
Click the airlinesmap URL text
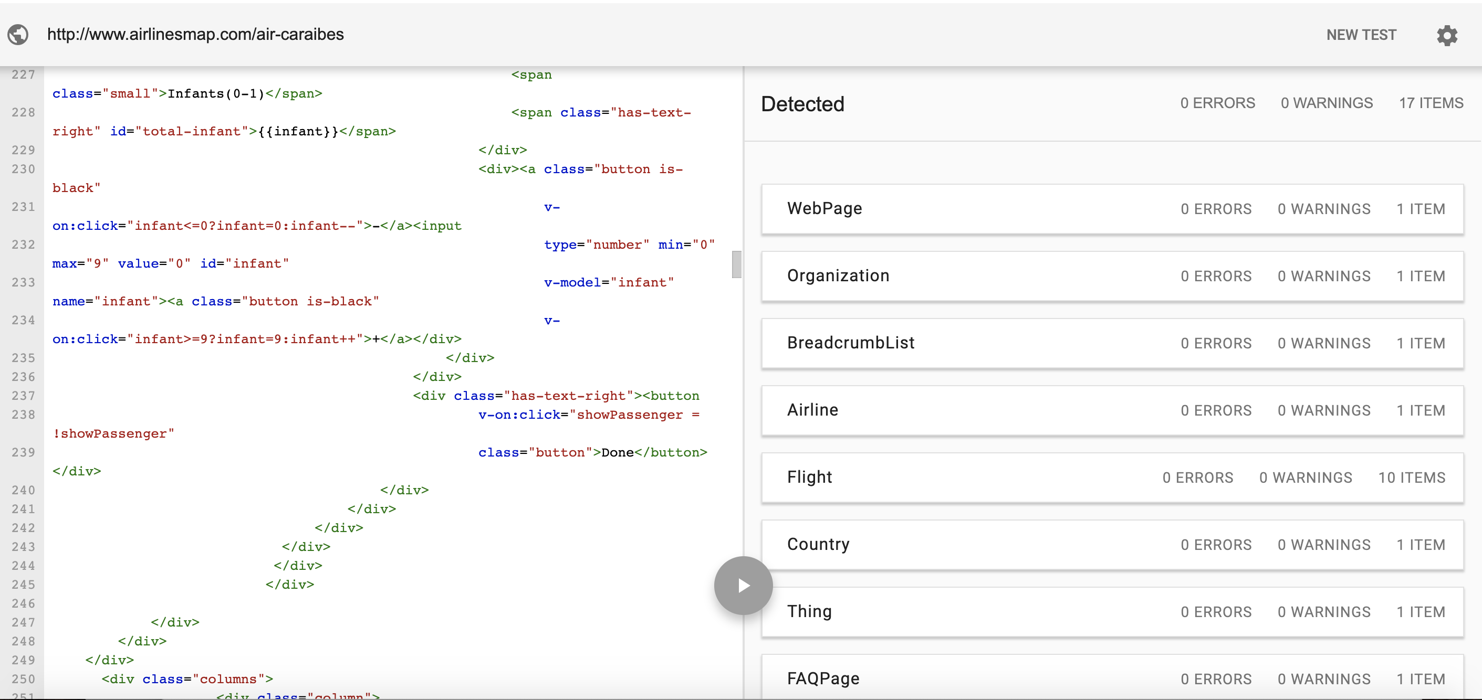pyautogui.click(x=195, y=35)
